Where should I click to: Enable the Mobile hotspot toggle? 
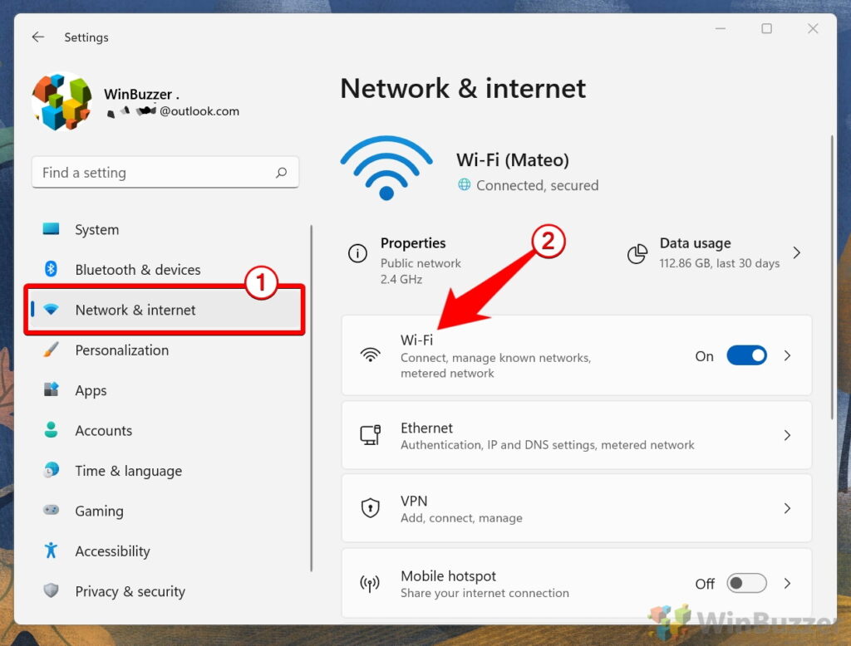click(746, 583)
